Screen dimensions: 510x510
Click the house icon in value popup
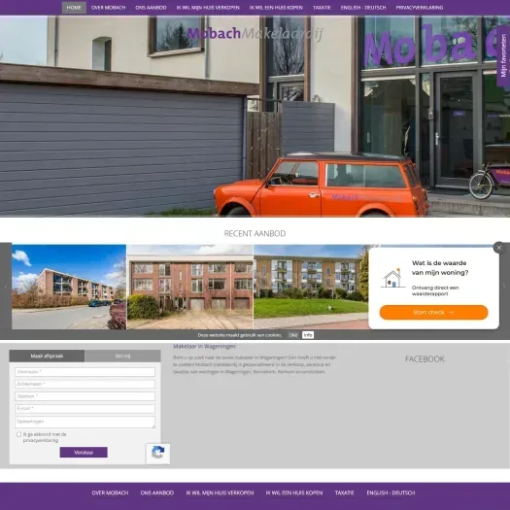tap(392, 279)
